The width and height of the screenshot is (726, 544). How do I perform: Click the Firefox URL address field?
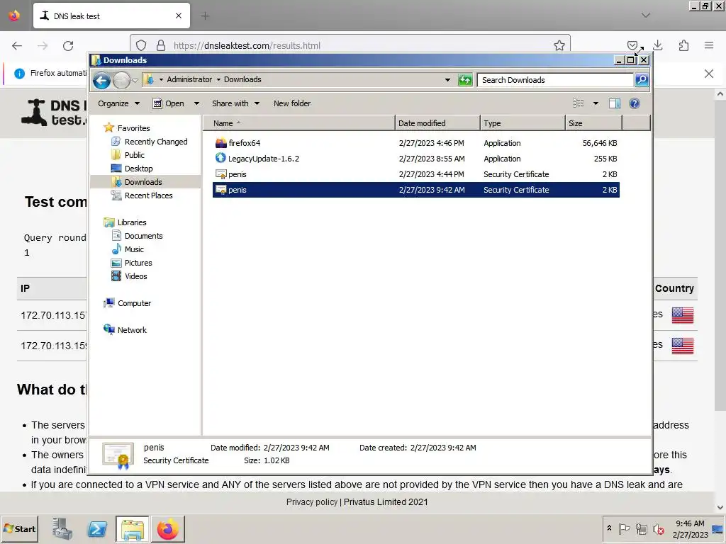350,45
